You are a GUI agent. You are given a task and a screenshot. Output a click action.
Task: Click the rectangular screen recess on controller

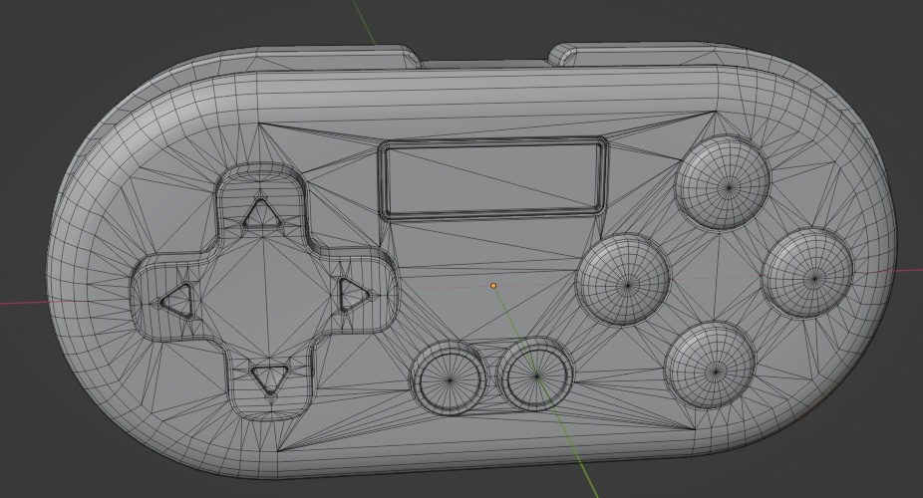pyautogui.click(x=492, y=178)
